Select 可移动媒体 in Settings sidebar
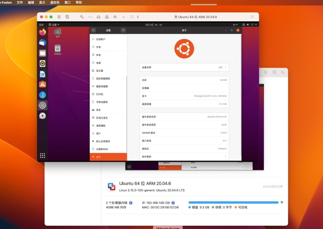323x229 pixels. point(108,102)
